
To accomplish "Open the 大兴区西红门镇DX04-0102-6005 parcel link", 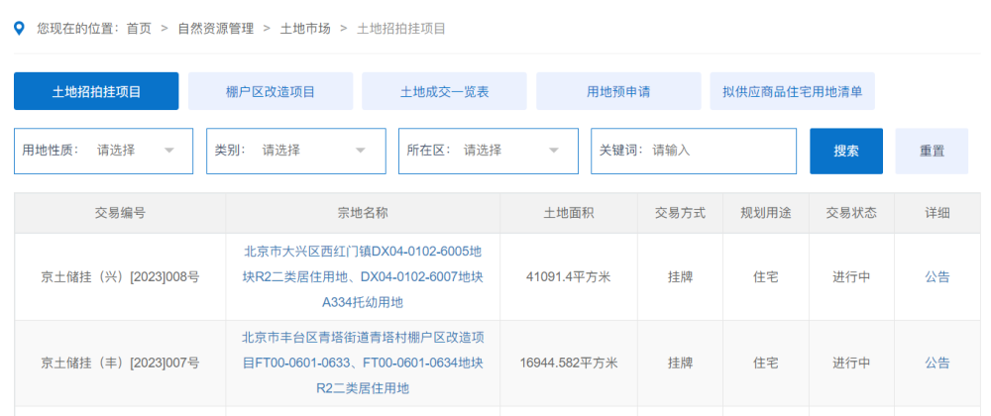I will coord(363,277).
